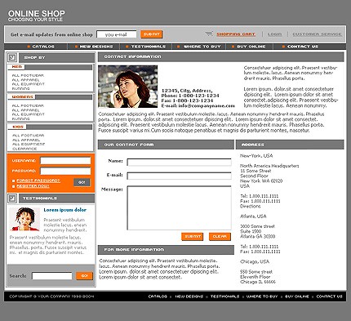This screenshot has height=321, width=351.
Task: Clear the contact form
Action: tap(220, 237)
